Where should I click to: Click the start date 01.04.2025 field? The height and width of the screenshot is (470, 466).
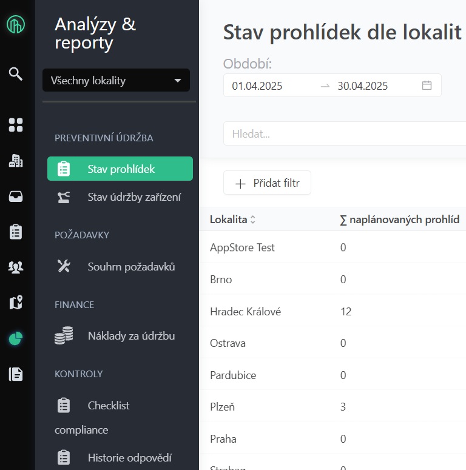tap(257, 86)
